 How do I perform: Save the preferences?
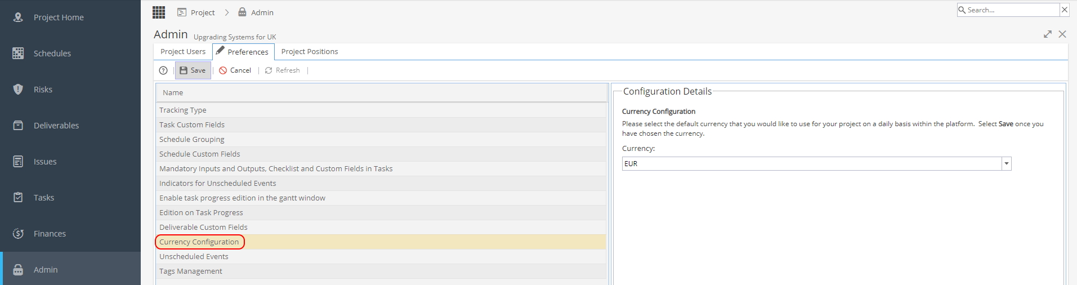[x=193, y=70]
